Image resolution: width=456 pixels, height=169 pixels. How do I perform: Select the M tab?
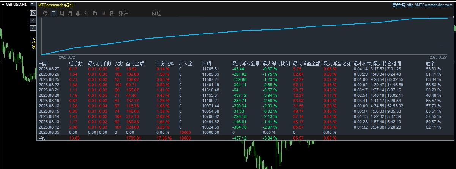pos(104,14)
